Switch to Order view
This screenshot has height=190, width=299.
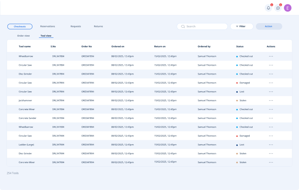click(24, 36)
